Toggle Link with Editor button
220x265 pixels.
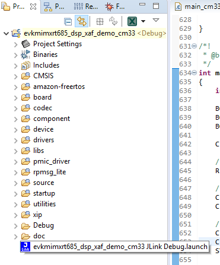point(81,21)
